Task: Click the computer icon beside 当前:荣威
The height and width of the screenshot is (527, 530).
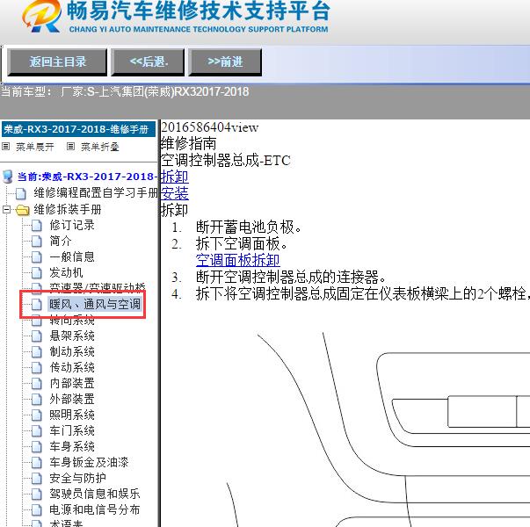Action: coord(8,177)
